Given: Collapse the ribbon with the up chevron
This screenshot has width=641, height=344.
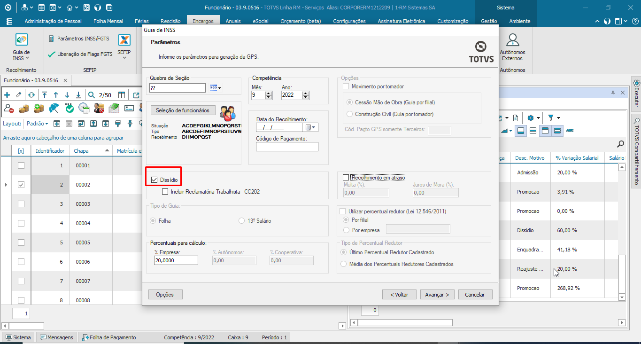Looking at the screenshot, I should click(x=597, y=21).
